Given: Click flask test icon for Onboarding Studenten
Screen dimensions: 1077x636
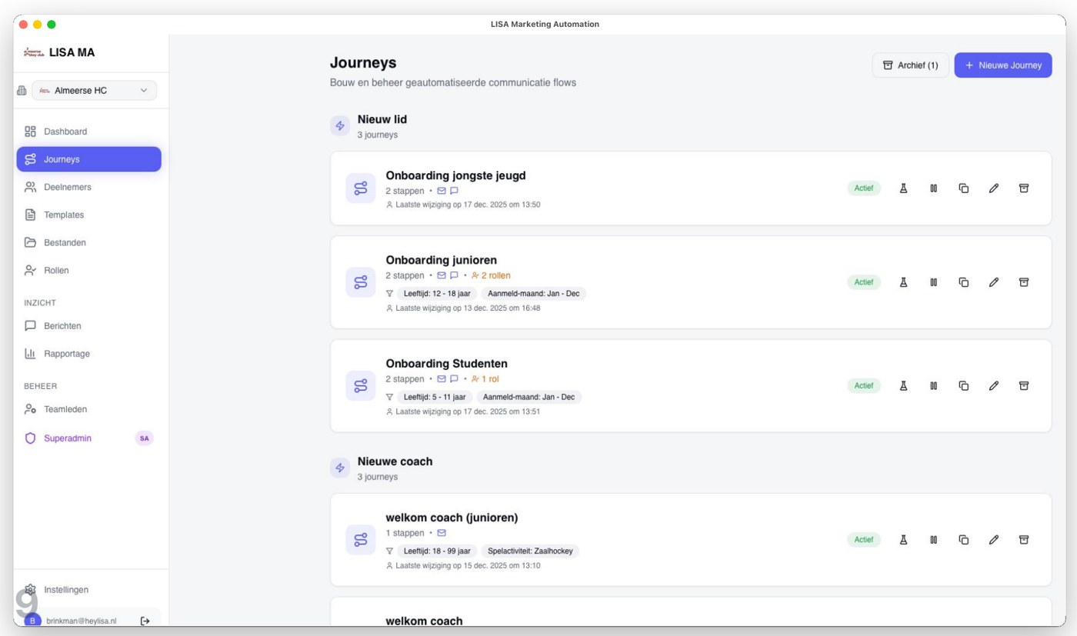Looking at the screenshot, I should [903, 386].
